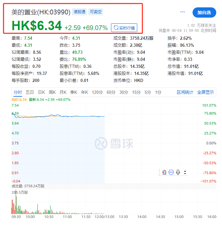Switch to the 周K chart tab
Screen dimensions: 222x226
click(52, 92)
